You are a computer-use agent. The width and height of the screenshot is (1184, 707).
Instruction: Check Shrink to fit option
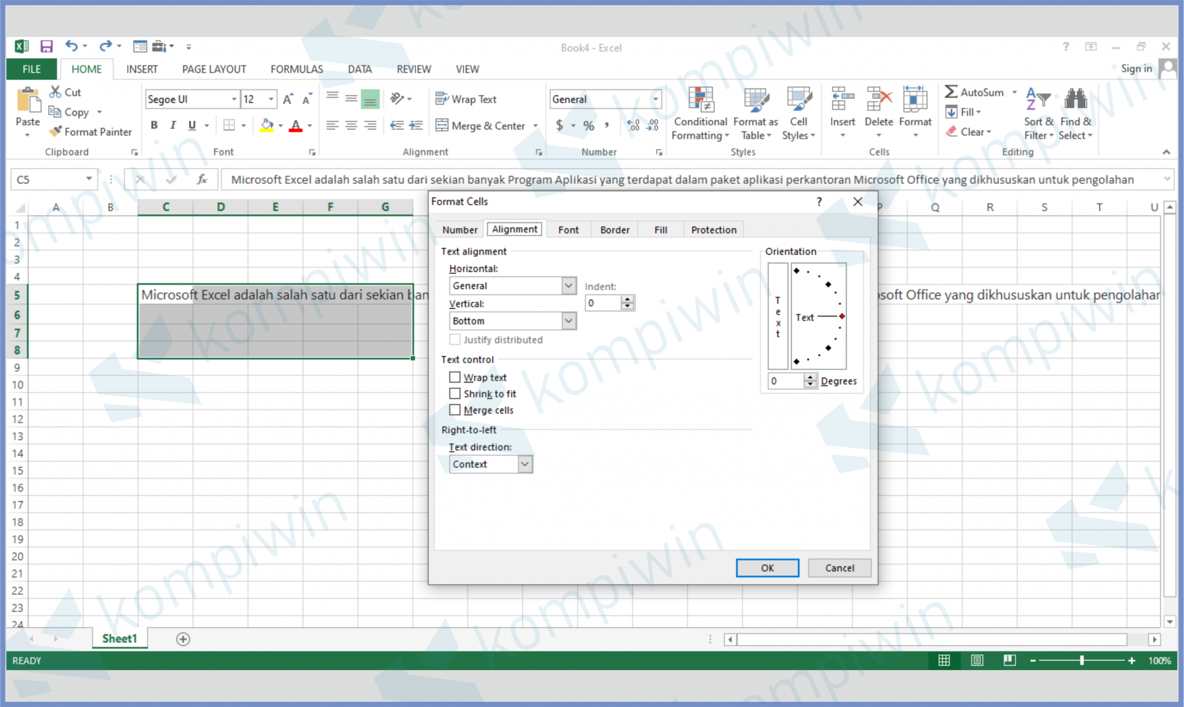456,393
